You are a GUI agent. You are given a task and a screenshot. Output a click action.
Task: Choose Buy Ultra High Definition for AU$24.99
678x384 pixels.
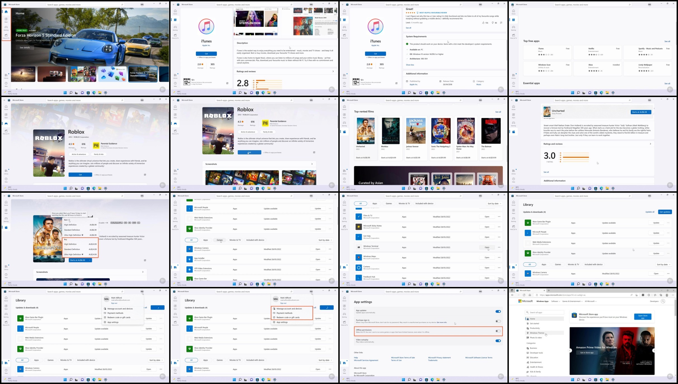[x=80, y=255]
